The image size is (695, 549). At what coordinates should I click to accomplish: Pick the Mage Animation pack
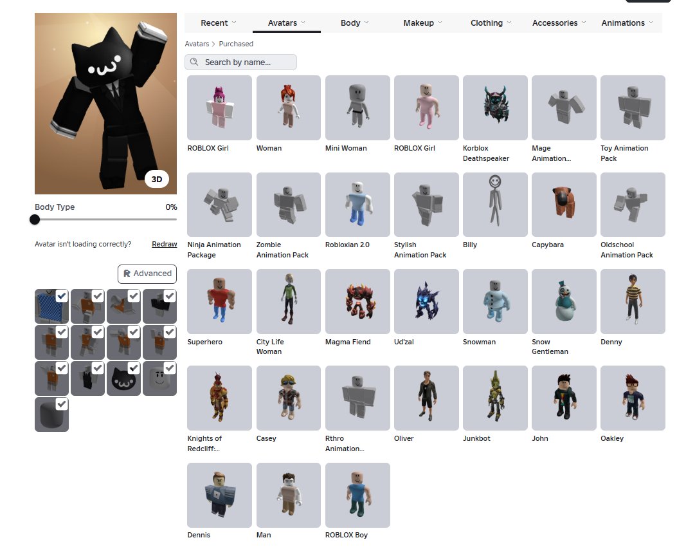(x=564, y=108)
